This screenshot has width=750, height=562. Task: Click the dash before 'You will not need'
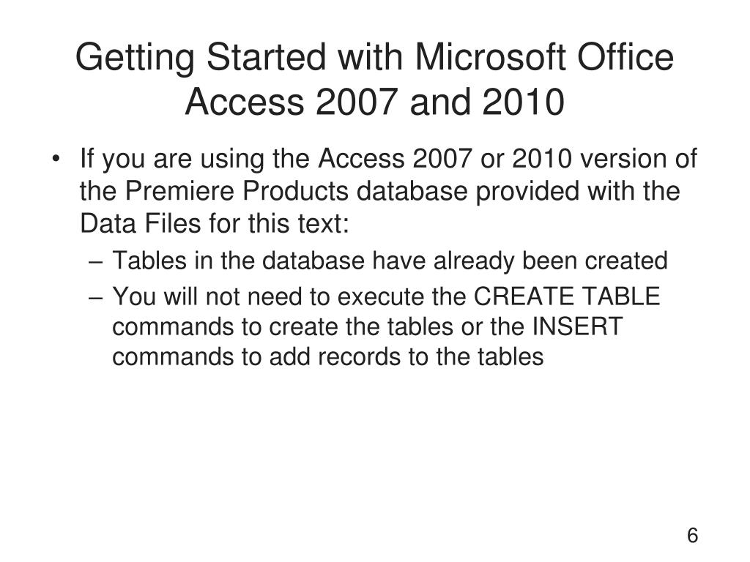pyautogui.click(x=96, y=298)
